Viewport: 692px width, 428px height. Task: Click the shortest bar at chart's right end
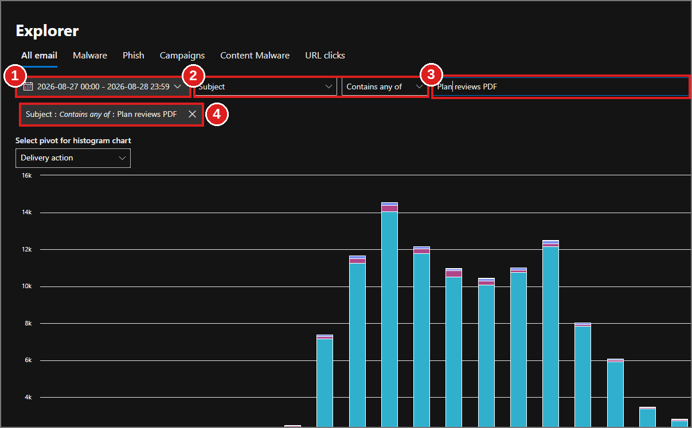pos(680,423)
